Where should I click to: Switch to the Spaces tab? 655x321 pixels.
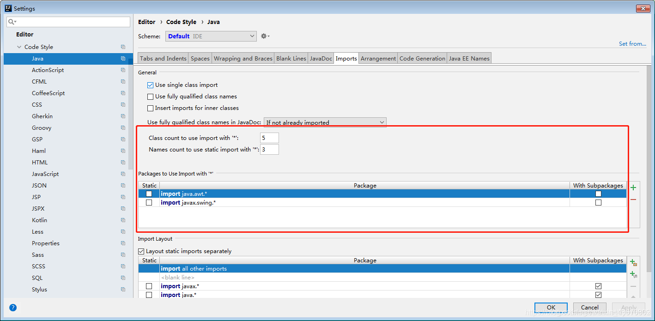tap(200, 58)
